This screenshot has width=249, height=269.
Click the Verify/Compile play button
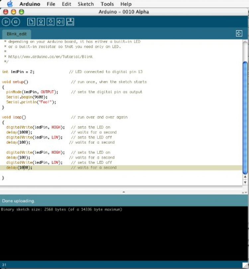click(x=6, y=22)
